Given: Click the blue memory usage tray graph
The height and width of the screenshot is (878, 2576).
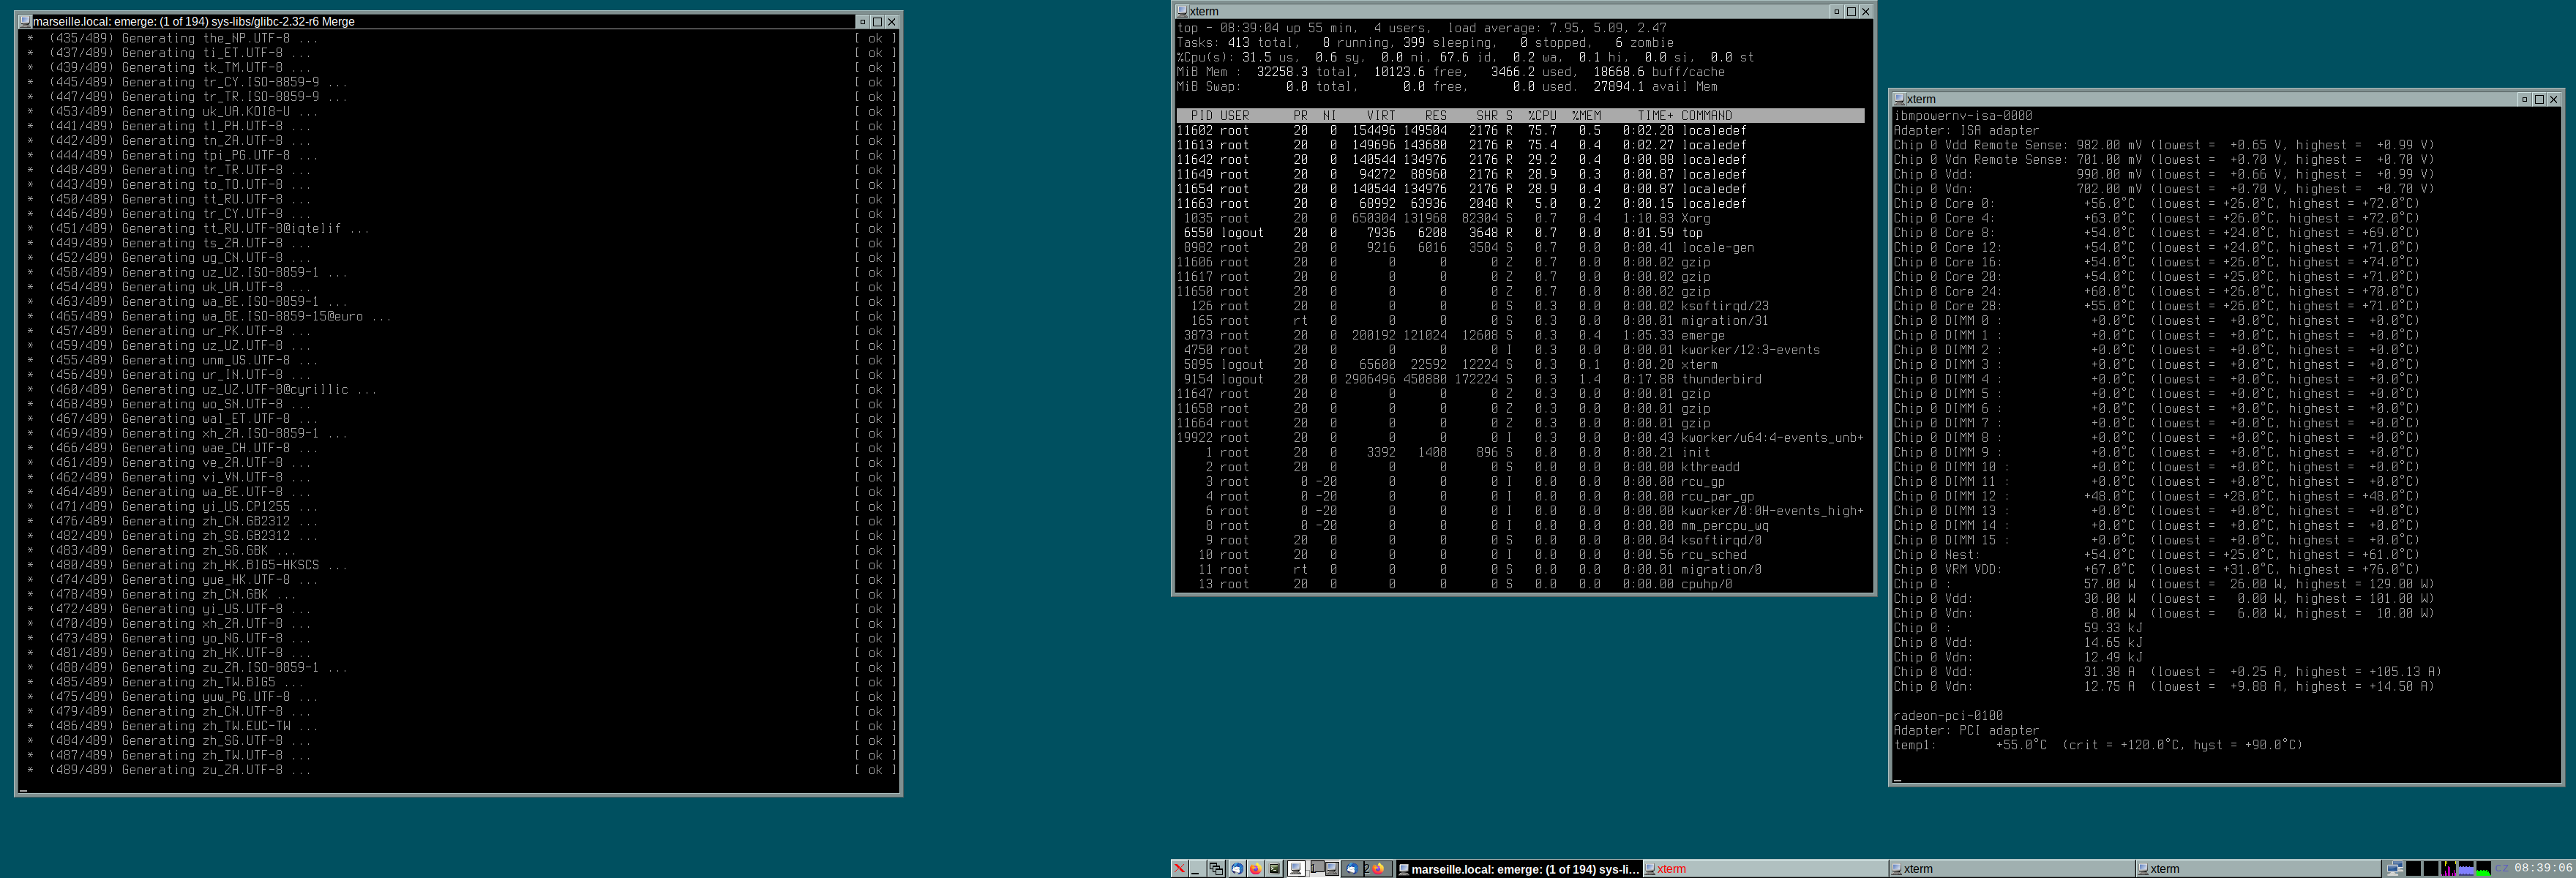Looking at the screenshot, I should (x=2466, y=869).
